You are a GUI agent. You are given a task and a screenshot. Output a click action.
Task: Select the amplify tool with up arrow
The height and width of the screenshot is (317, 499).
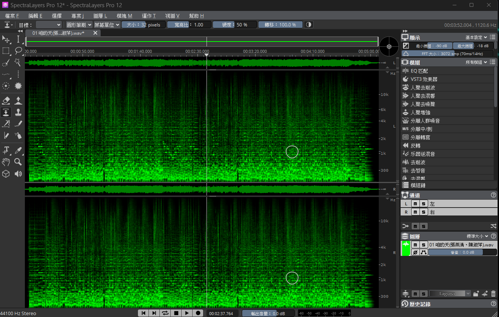[x=18, y=100]
